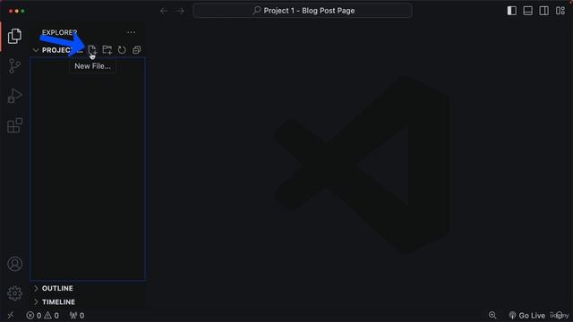Open Explorer's more actions ellipsis menu
The height and width of the screenshot is (322, 573).
131,32
